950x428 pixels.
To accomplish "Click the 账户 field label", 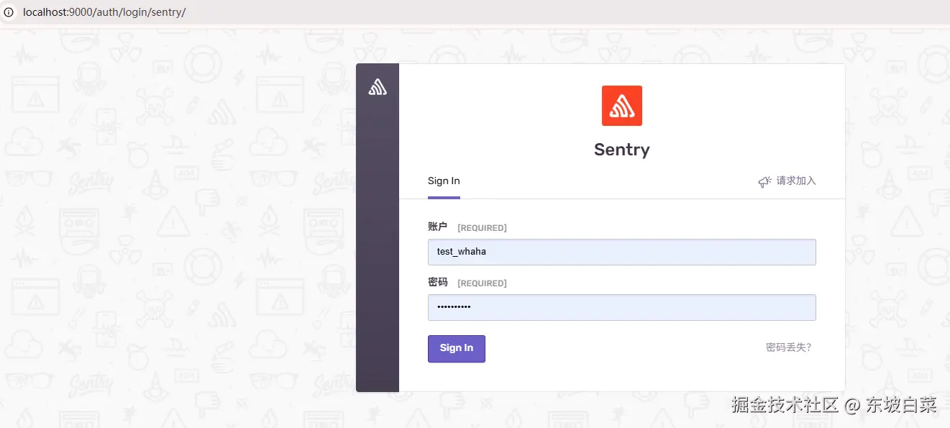I will click(437, 227).
